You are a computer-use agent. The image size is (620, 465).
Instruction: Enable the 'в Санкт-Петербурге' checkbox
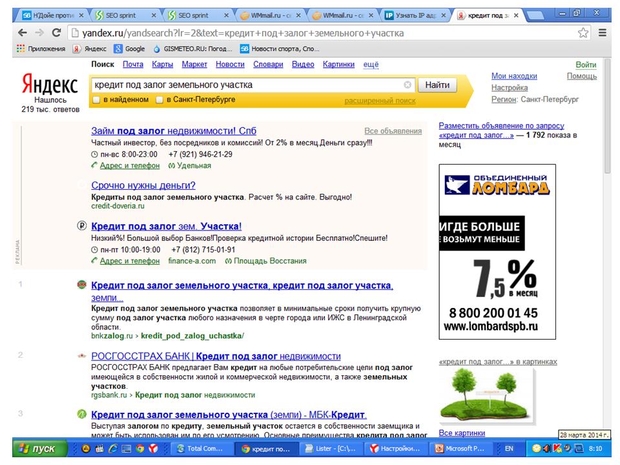pyautogui.click(x=160, y=100)
